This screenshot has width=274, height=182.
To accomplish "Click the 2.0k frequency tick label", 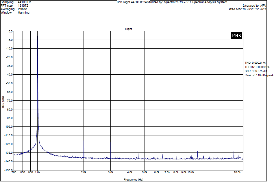I will (x=84, y=172).
